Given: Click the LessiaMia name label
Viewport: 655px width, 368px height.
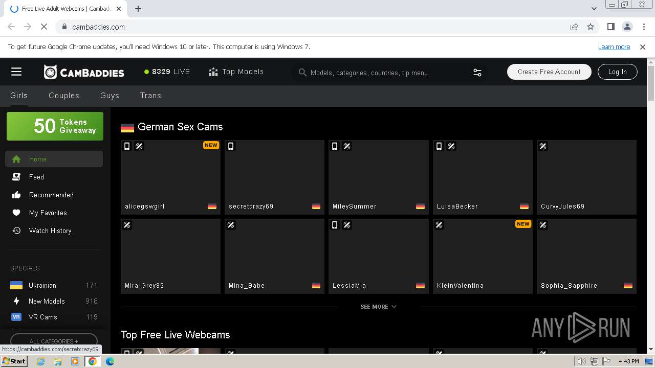Looking at the screenshot, I should point(349,286).
